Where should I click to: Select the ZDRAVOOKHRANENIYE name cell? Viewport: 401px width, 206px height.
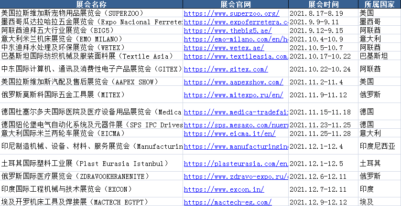tap(91, 176)
